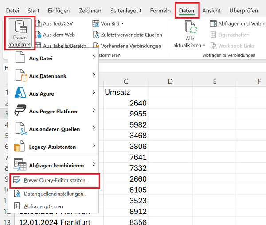The width and height of the screenshot is (266, 225).
Task: Select cell with value 7641
Action: [x=126, y=157]
